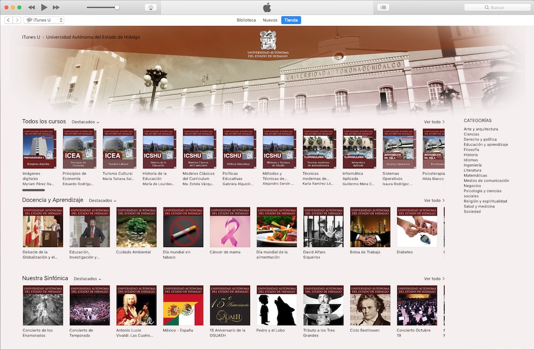Open the Historia de la Educación cover
This screenshot has width=534, height=350.
pos(159,149)
